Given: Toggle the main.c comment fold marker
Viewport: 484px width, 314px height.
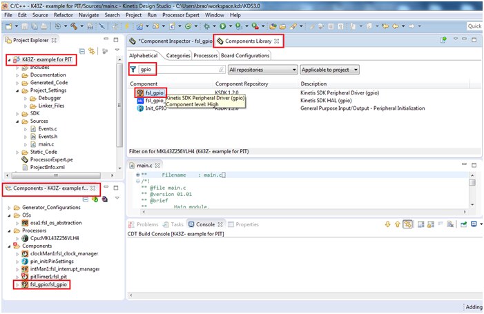Looking at the screenshot, I should click(x=138, y=181).
